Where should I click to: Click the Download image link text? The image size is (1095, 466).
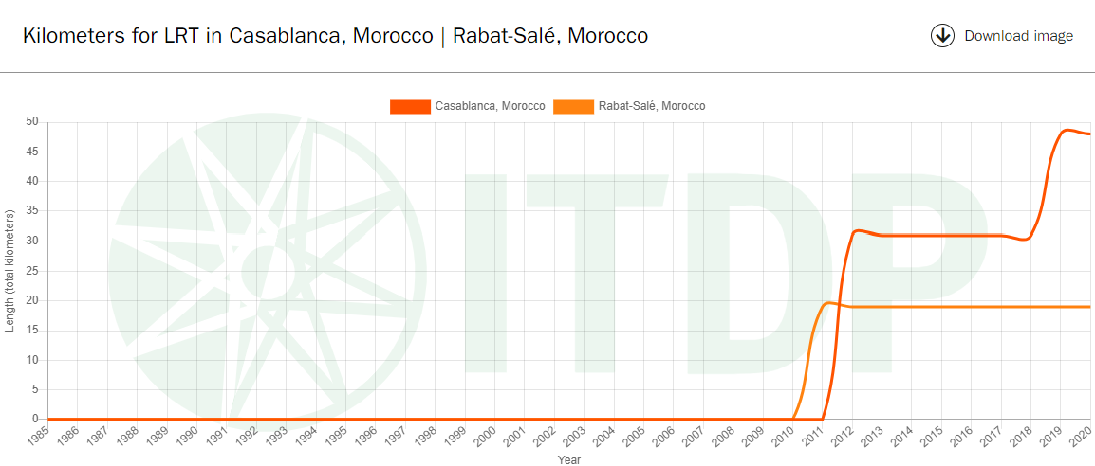[1018, 36]
